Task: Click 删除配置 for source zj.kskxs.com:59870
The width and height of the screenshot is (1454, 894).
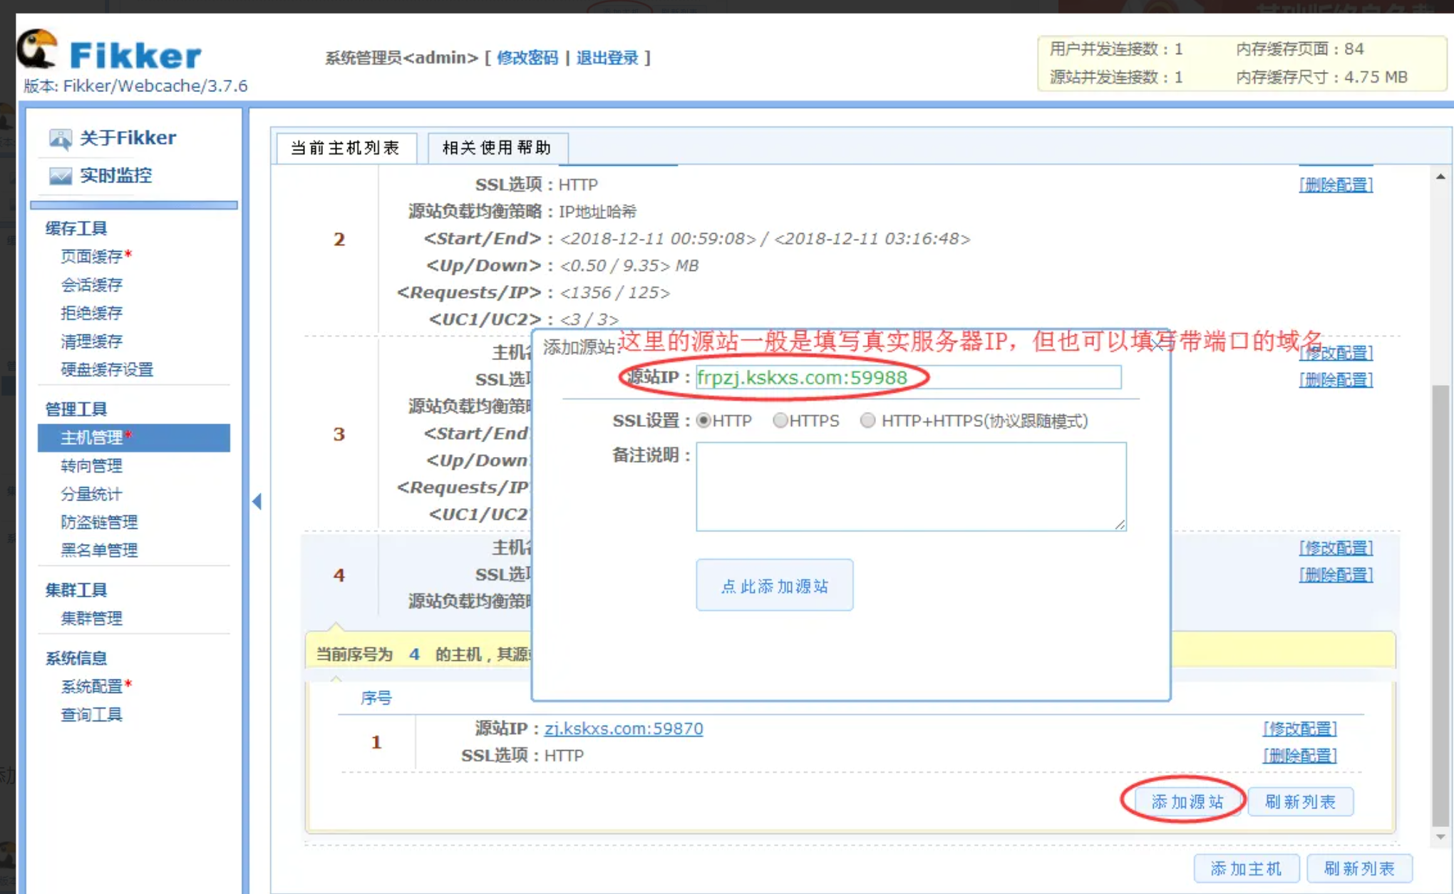Action: click(1300, 756)
